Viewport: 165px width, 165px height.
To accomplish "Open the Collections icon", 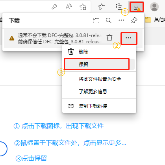I will [x=119, y=7].
